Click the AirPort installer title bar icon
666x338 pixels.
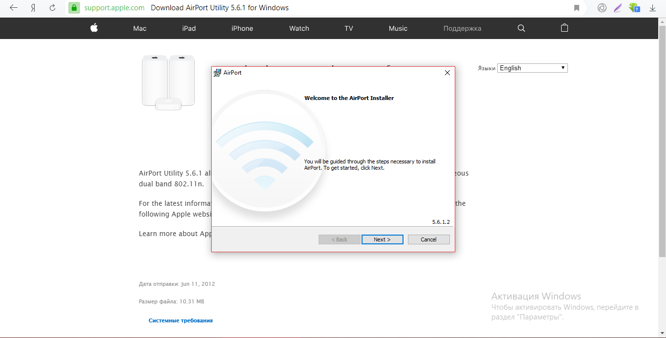(x=218, y=73)
